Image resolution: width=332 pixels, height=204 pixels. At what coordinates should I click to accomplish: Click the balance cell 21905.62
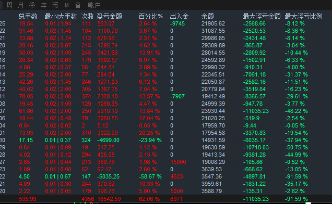coord(213,23)
